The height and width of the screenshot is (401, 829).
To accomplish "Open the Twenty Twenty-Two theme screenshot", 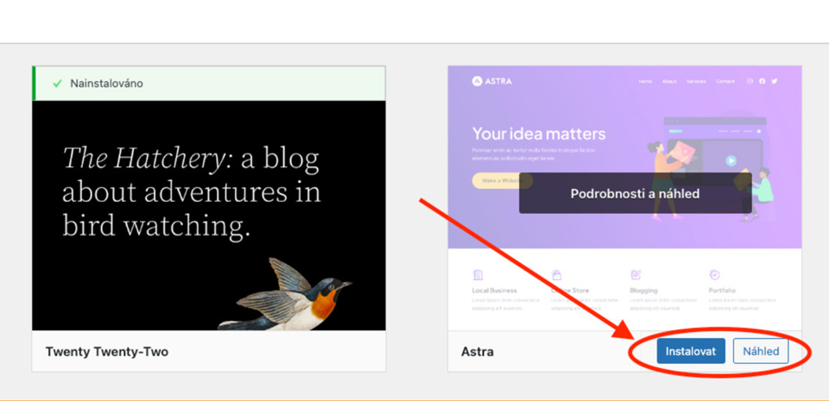I will coord(209,216).
